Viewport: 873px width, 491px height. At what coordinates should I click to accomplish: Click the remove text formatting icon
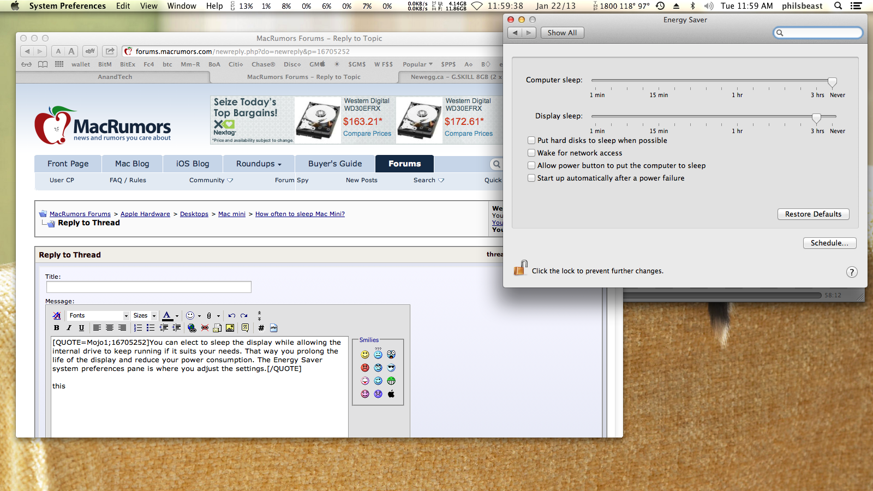click(57, 316)
